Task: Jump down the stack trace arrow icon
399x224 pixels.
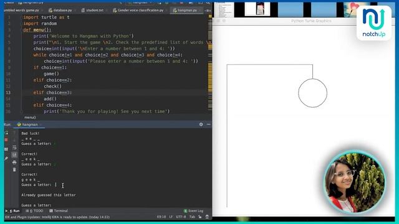Action: (x=14, y=140)
